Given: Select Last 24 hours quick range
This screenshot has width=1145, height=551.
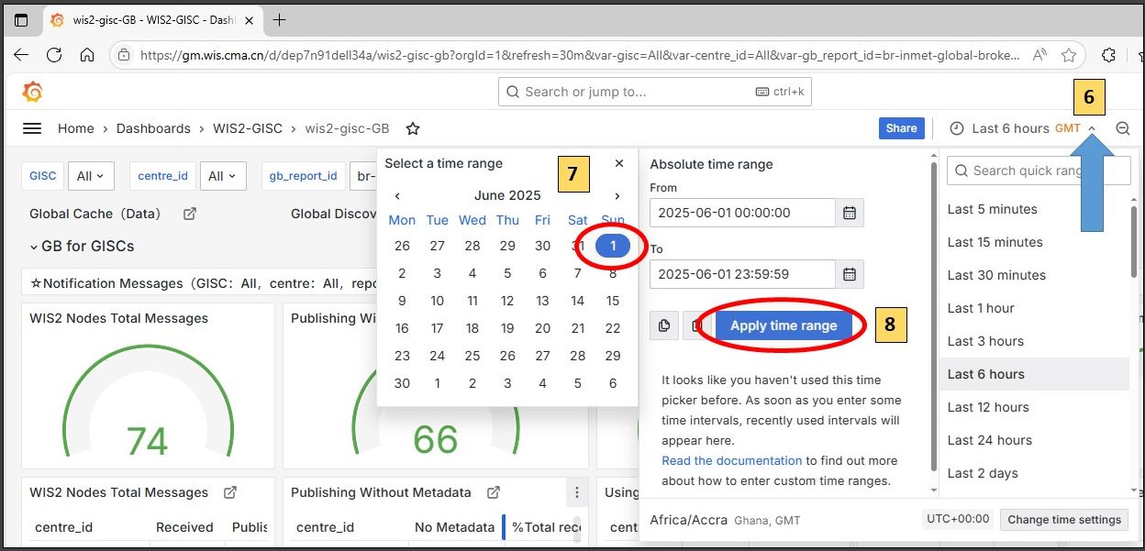Looking at the screenshot, I should 989,440.
